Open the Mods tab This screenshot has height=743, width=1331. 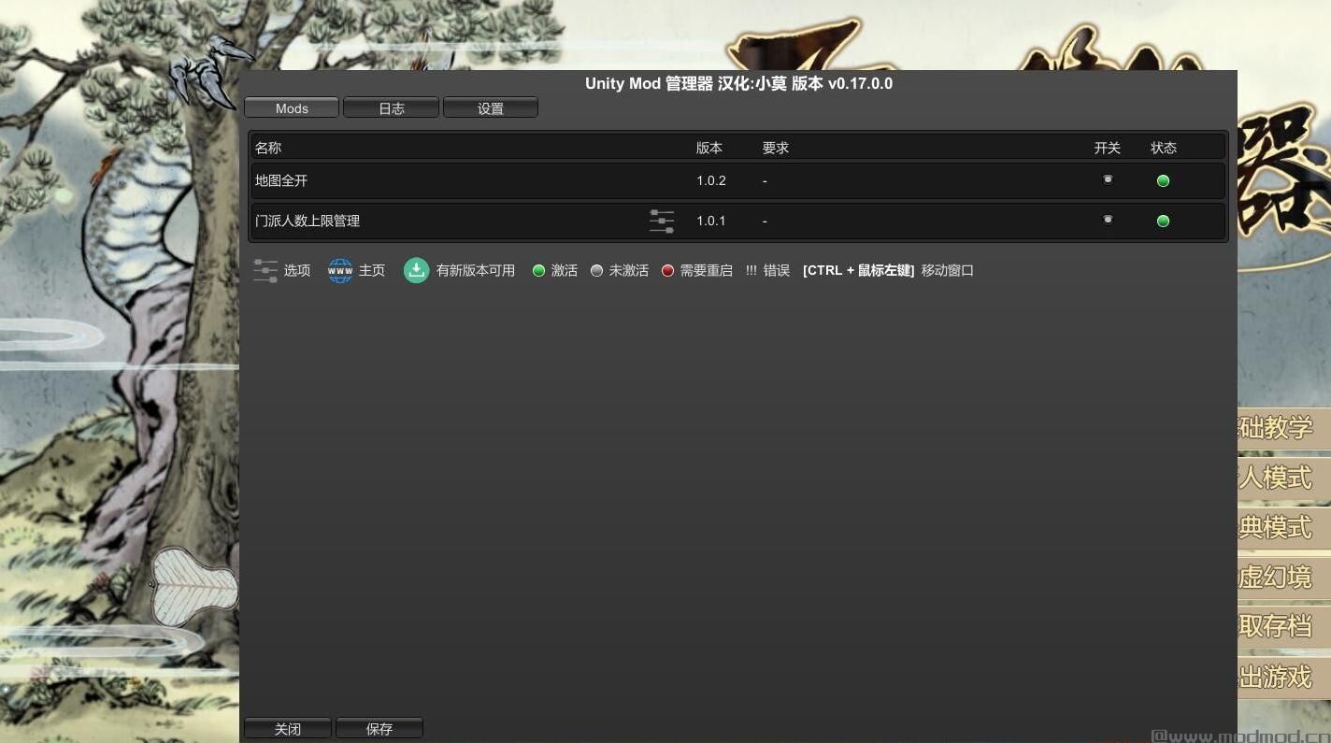(x=292, y=108)
